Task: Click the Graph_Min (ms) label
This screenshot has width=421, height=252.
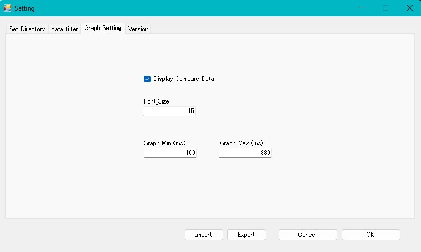Action: pos(164,143)
